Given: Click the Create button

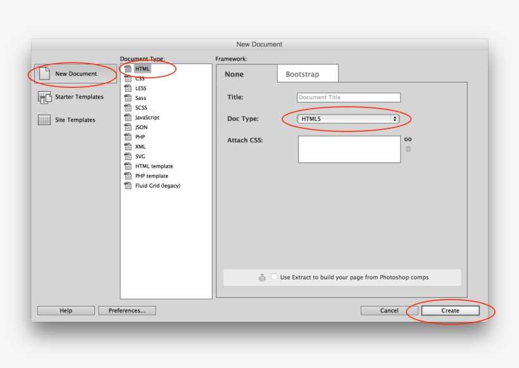Looking at the screenshot, I should pos(450,310).
